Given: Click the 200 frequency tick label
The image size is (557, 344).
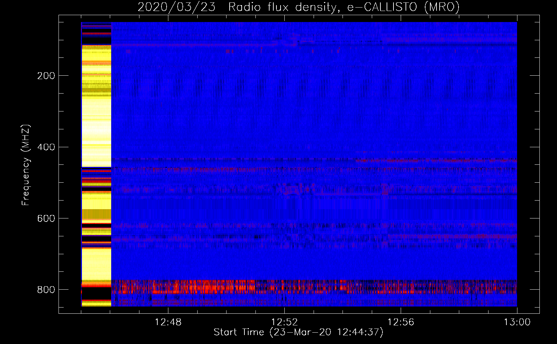Looking at the screenshot, I should (x=46, y=76).
